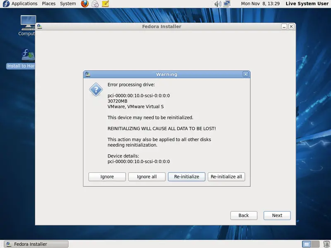Minimize the Fedora Installer window
331x248 pixels.
tap(284, 26)
